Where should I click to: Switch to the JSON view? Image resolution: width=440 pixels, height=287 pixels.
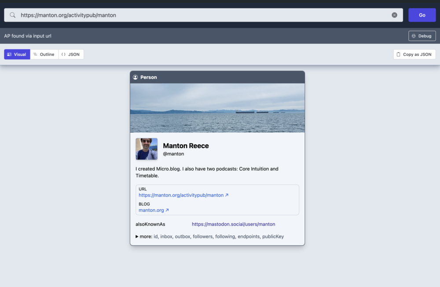71,54
